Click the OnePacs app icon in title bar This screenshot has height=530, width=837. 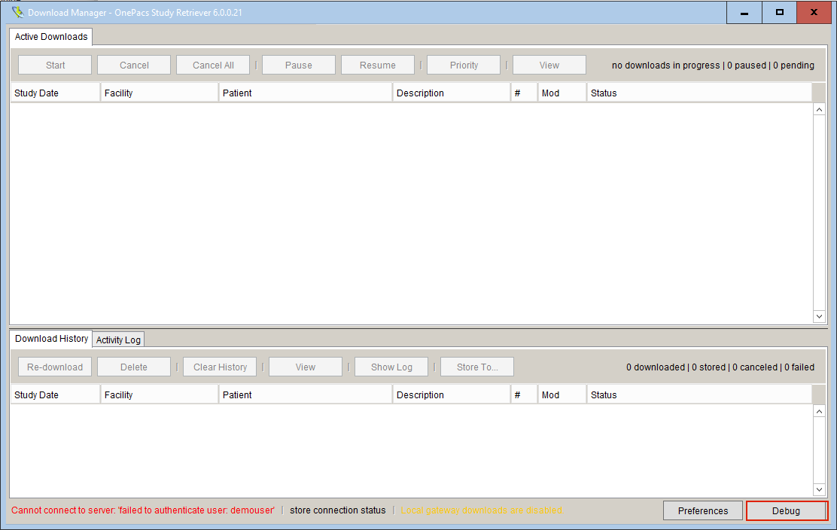point(17,12)
